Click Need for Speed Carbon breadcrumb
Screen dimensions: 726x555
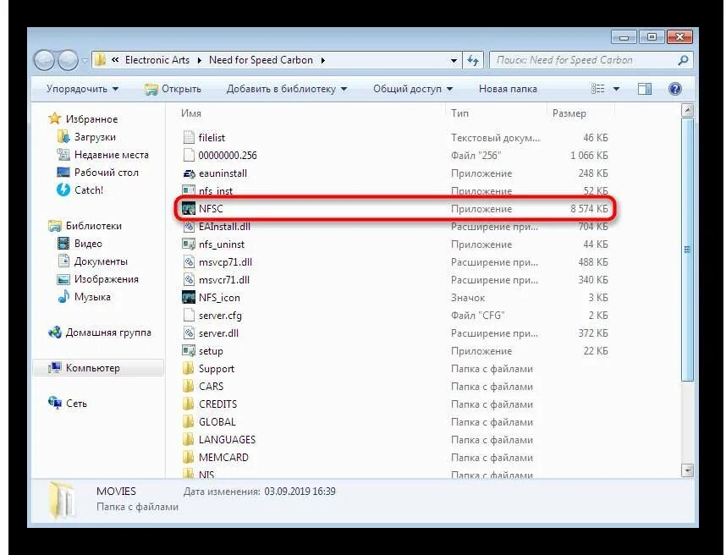(x=261, y=60)
